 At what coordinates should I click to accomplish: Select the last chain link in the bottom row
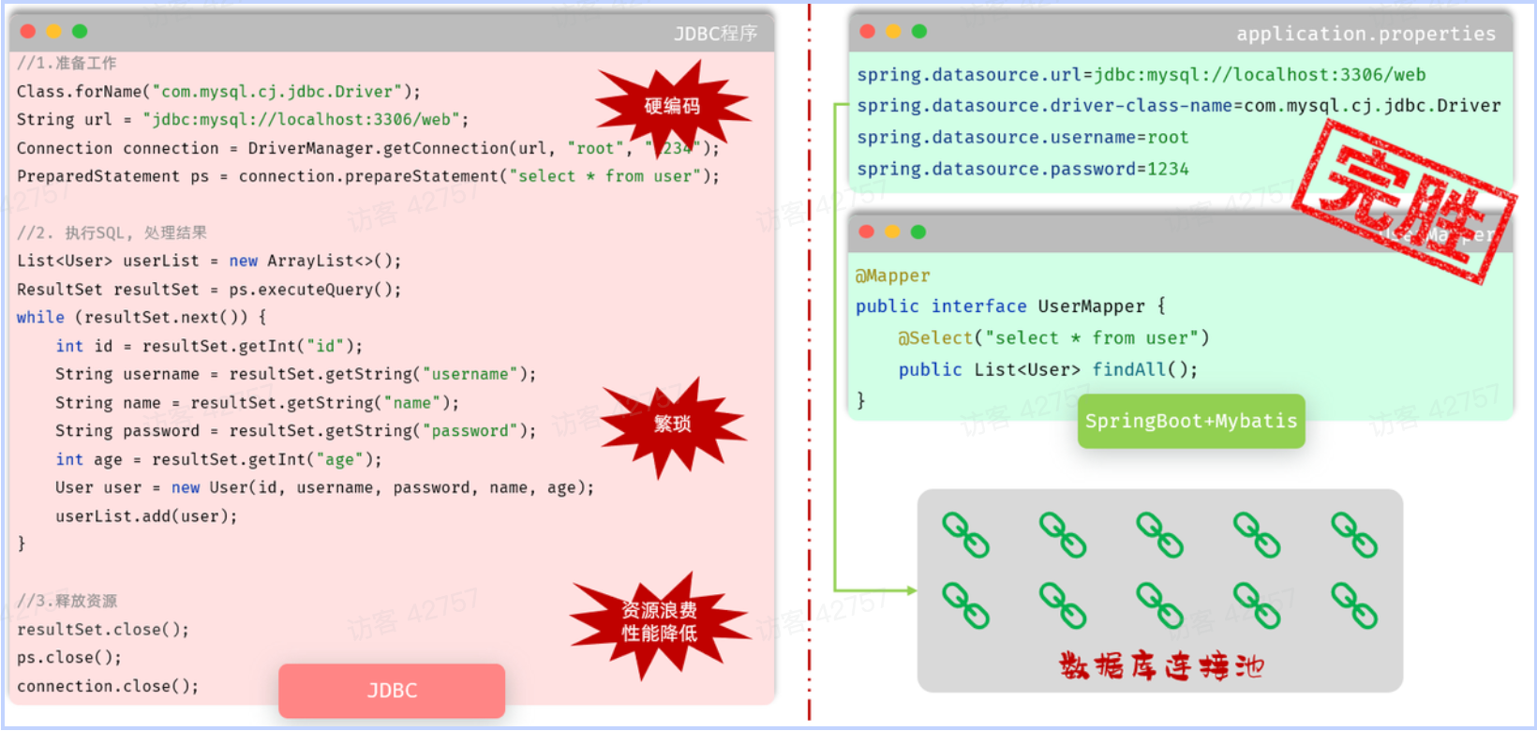click(1354, 604)
